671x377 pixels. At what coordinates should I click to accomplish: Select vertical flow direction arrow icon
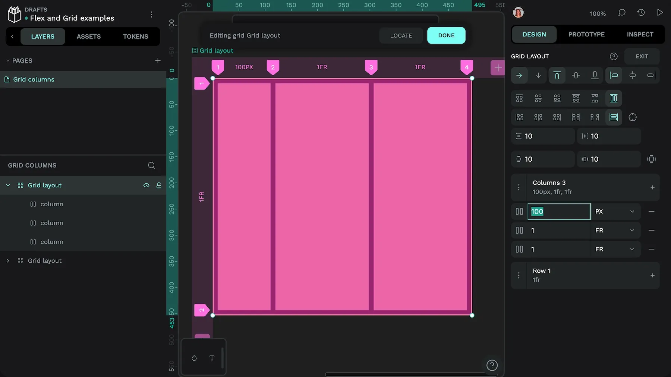[x=538, y=75]
